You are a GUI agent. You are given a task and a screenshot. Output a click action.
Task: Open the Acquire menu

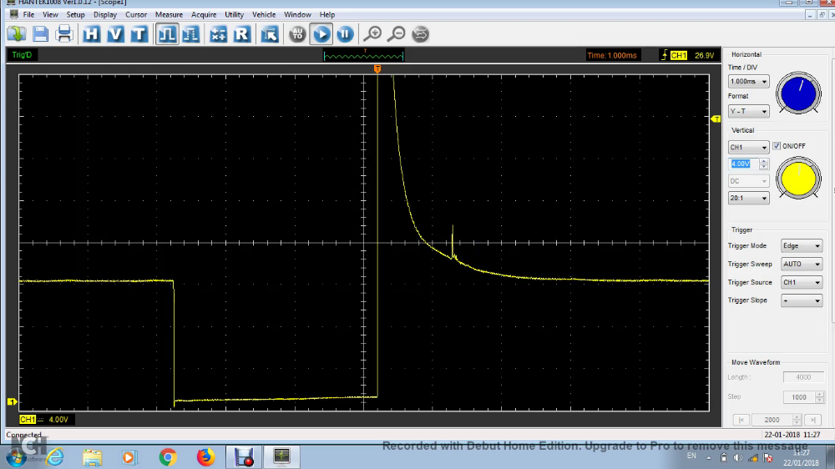click(x=204, y=14)
